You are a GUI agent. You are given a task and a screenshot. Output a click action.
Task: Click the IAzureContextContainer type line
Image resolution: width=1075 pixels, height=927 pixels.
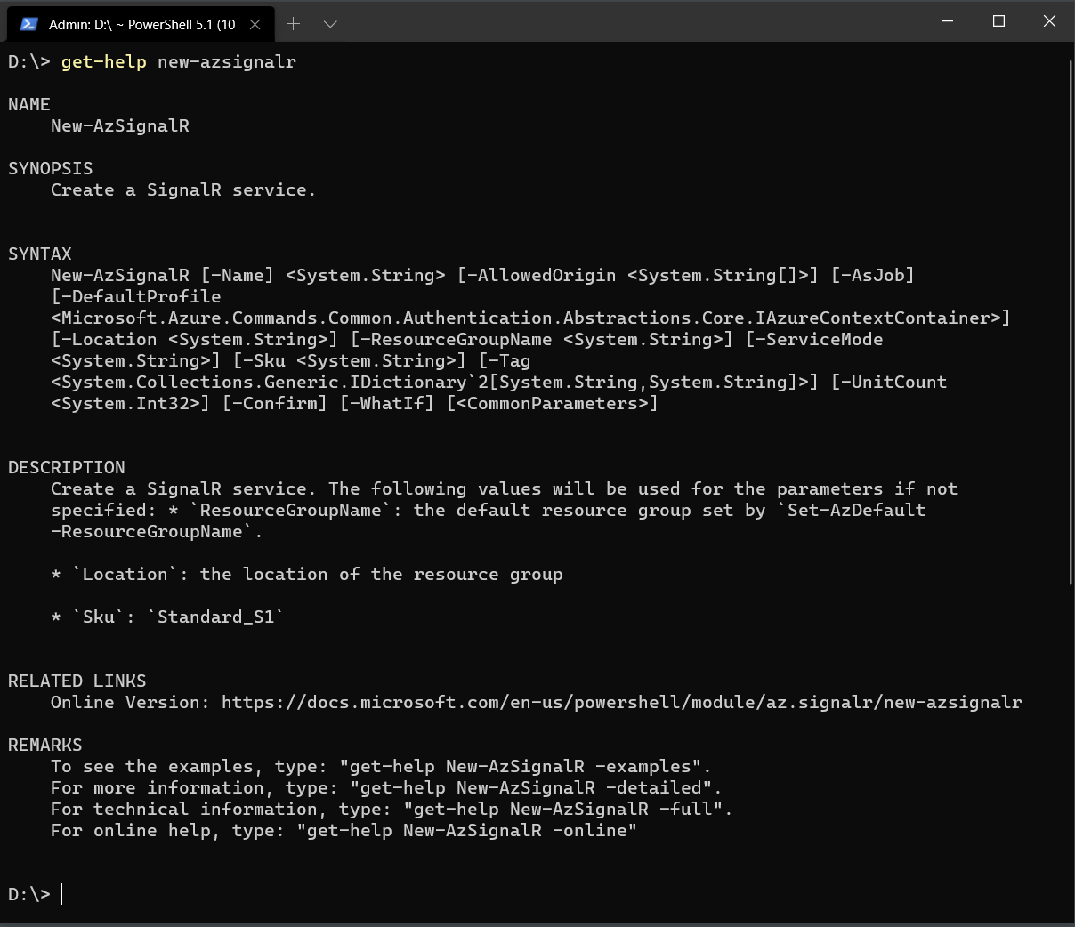coord(531,318)
